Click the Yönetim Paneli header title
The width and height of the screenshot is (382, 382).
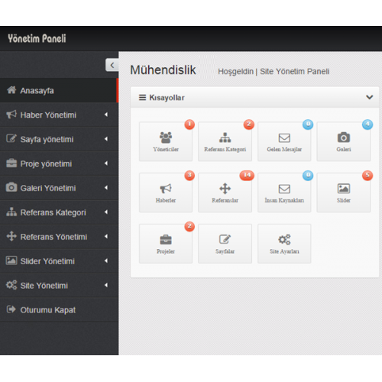coord(37,38)
